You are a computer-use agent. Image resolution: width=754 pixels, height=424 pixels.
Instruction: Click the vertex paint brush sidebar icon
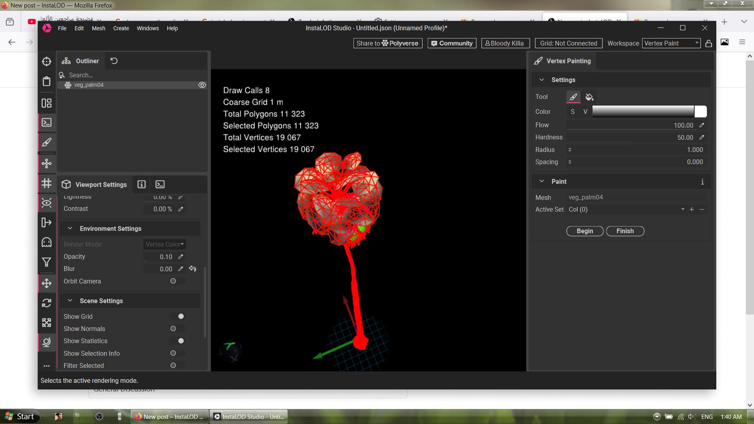(47, 142)
